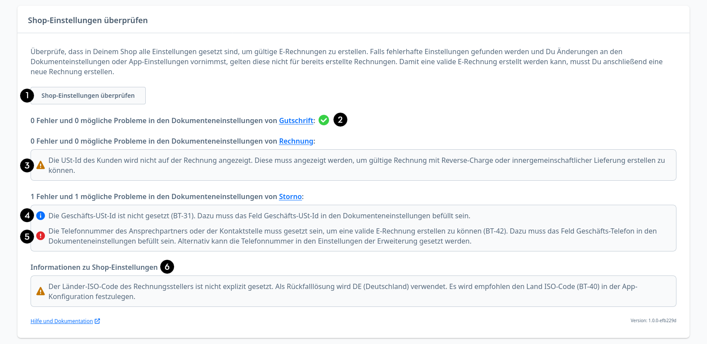Click the black number 3 marker
Screen dimensions: 707x344
point(27,165)
